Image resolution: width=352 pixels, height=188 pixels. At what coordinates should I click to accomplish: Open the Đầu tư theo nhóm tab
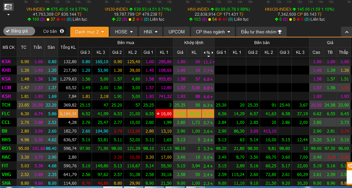261,32
